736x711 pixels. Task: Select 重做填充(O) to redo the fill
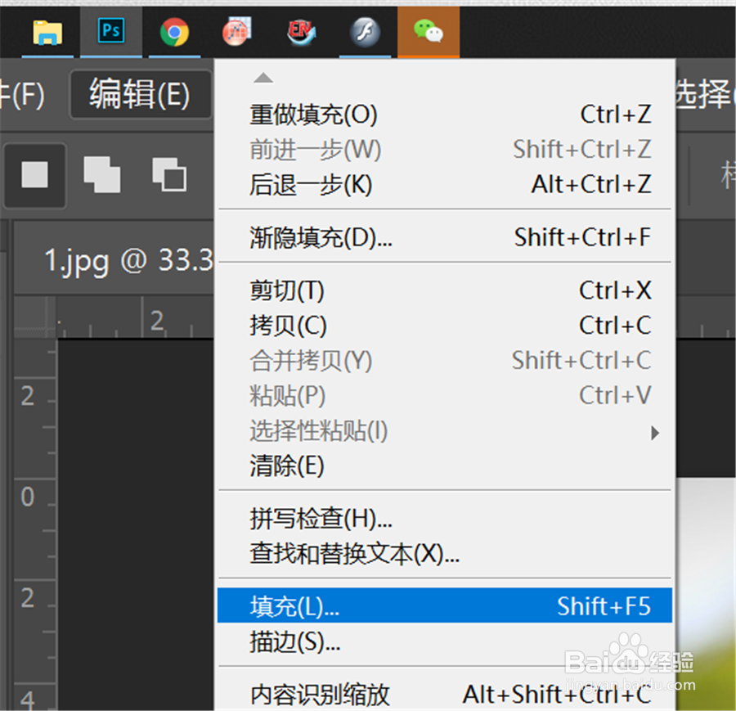[313, 115]
